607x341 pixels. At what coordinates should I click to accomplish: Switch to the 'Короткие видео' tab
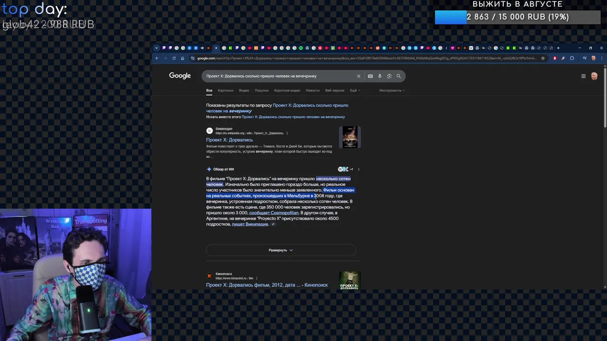[287, 90]
